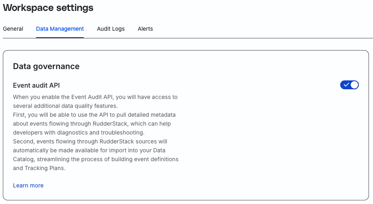Click the Event audit API label
The height and width of the screenshot is (204, 373).
click(36, 85)
